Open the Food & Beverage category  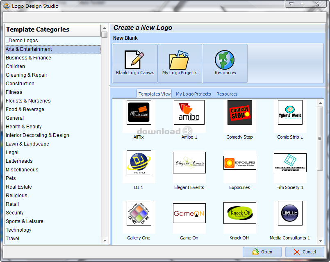click(x=53, y=109)
